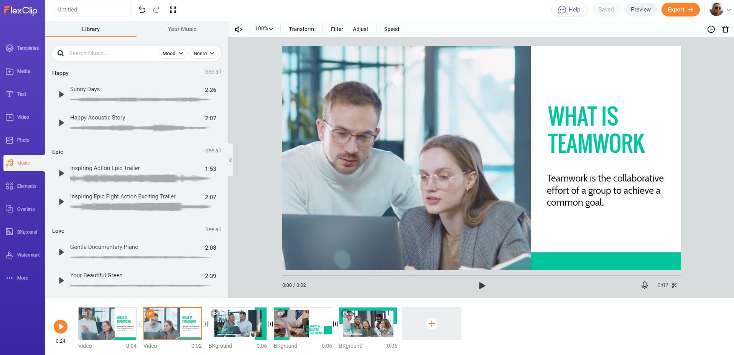
Task: Select the Watermark tool
Action: pos(23,255)
